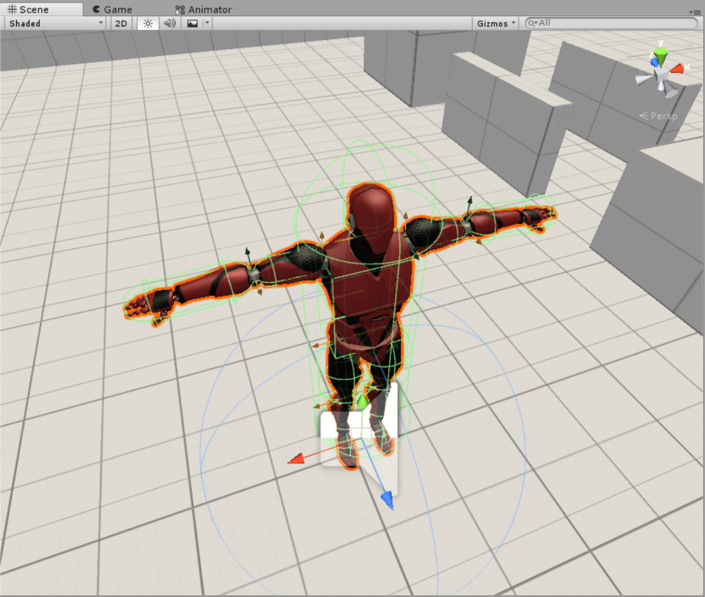Switch to the Game tab

pyautogui.click(x=111, y=9)
